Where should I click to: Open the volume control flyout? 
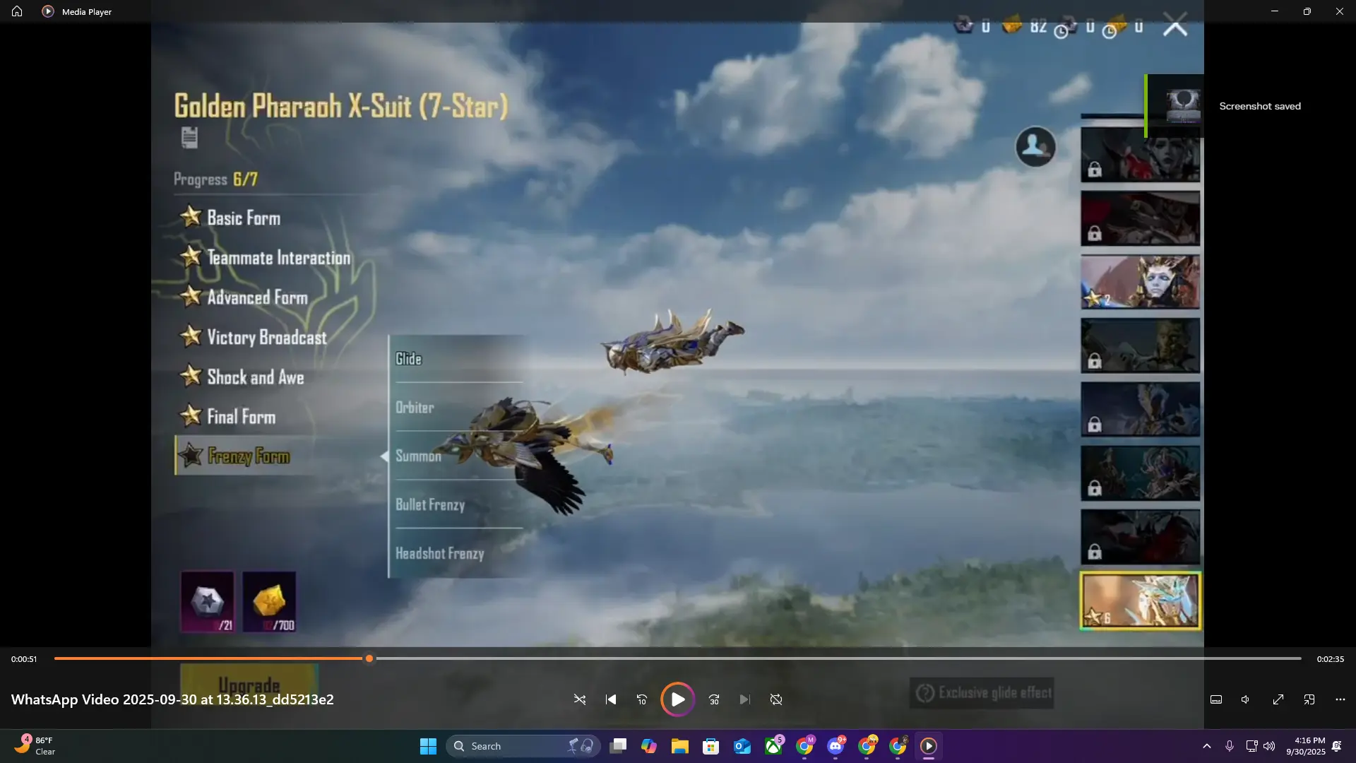(1246, 699)
